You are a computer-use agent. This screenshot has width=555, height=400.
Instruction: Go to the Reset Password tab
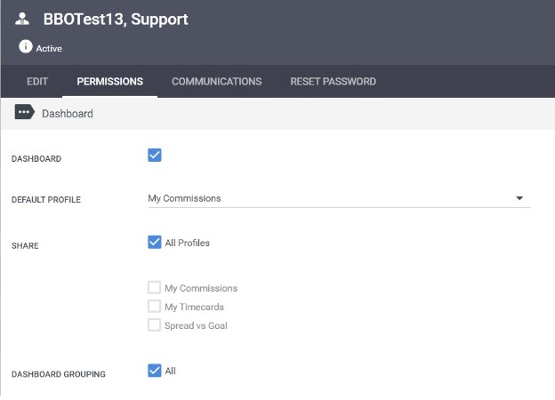(333, 82)
